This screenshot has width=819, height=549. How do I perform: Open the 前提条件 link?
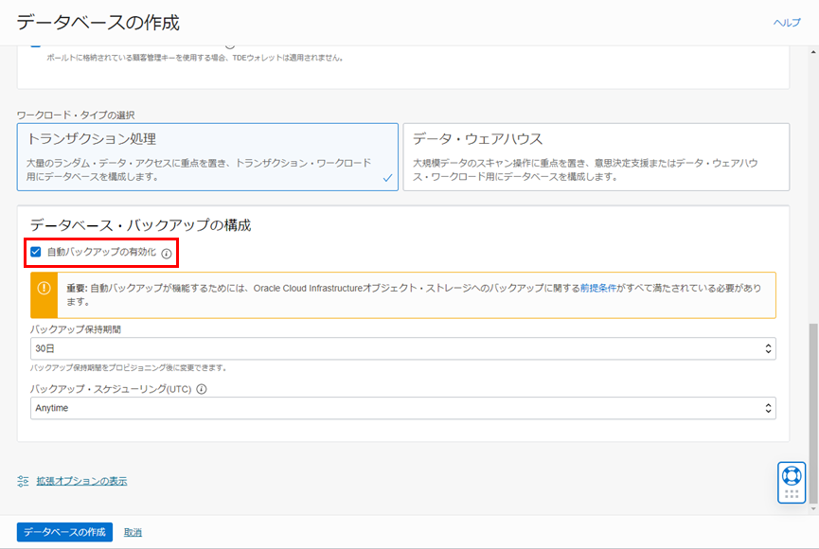tap(599, 287)
